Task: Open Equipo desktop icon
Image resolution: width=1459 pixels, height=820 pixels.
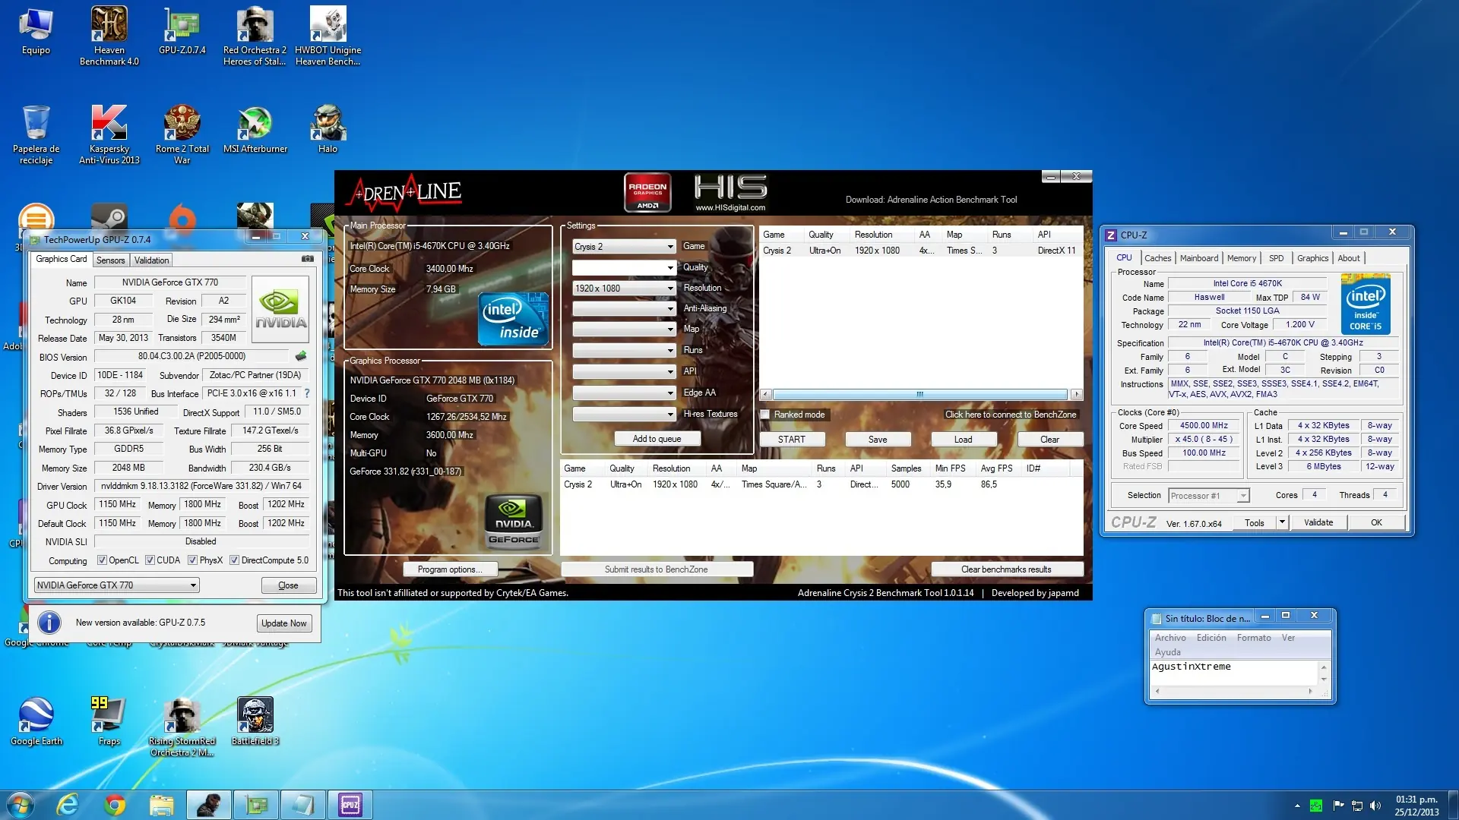Action: [x=36, y=30]
